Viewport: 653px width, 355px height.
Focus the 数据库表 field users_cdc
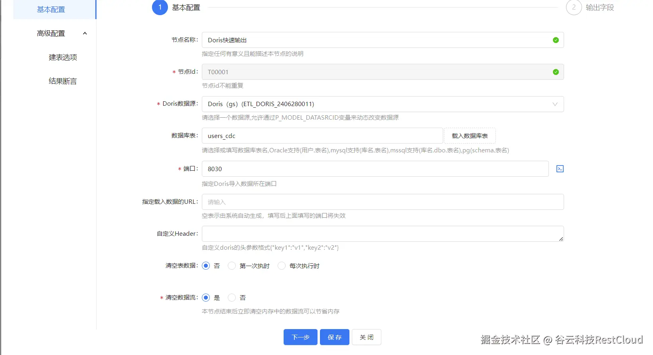[x=322, y=136]
